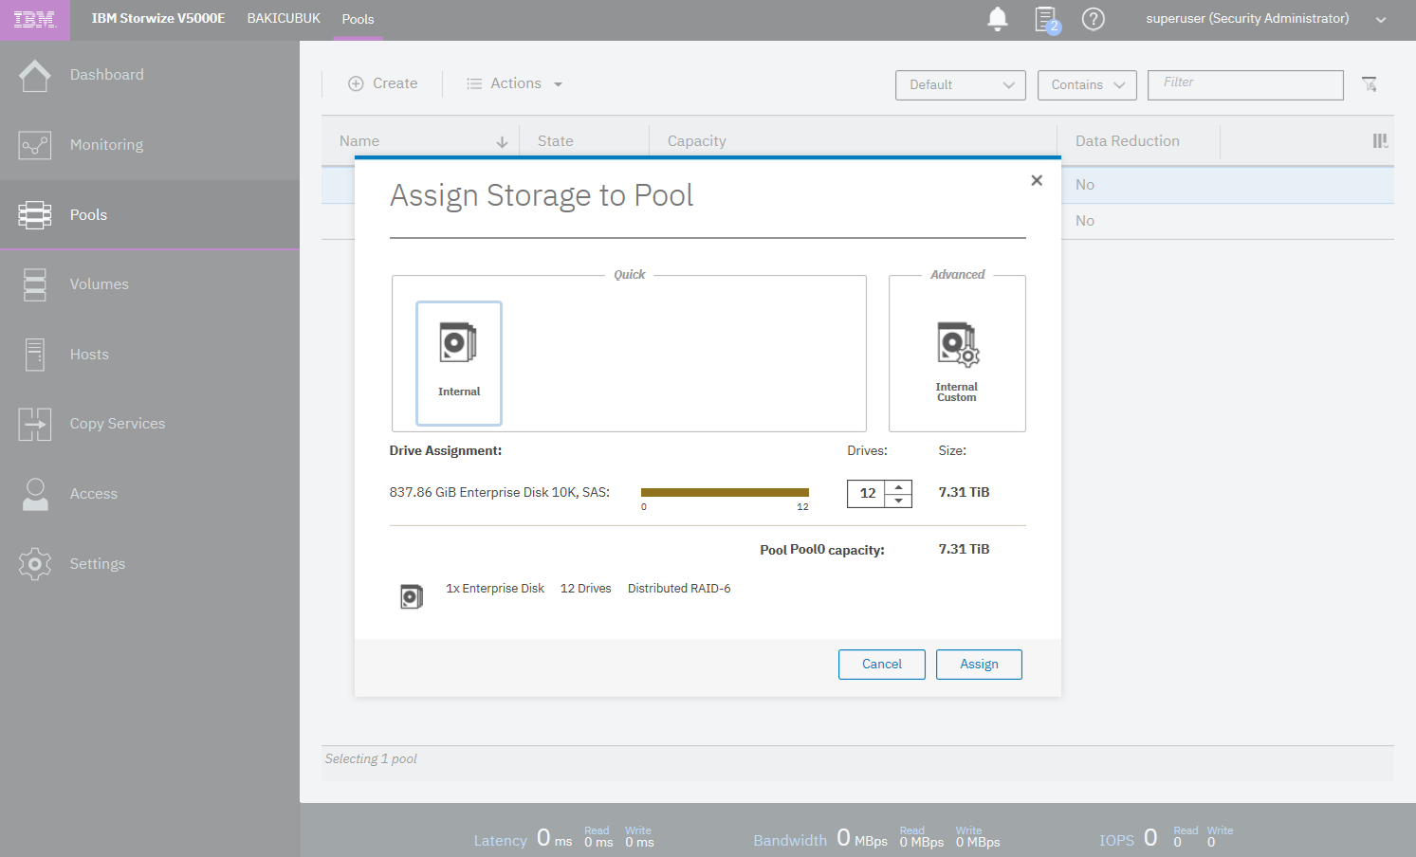
Task: Click the Volumes icon in sidebar
Action: [x=35, y=284]
